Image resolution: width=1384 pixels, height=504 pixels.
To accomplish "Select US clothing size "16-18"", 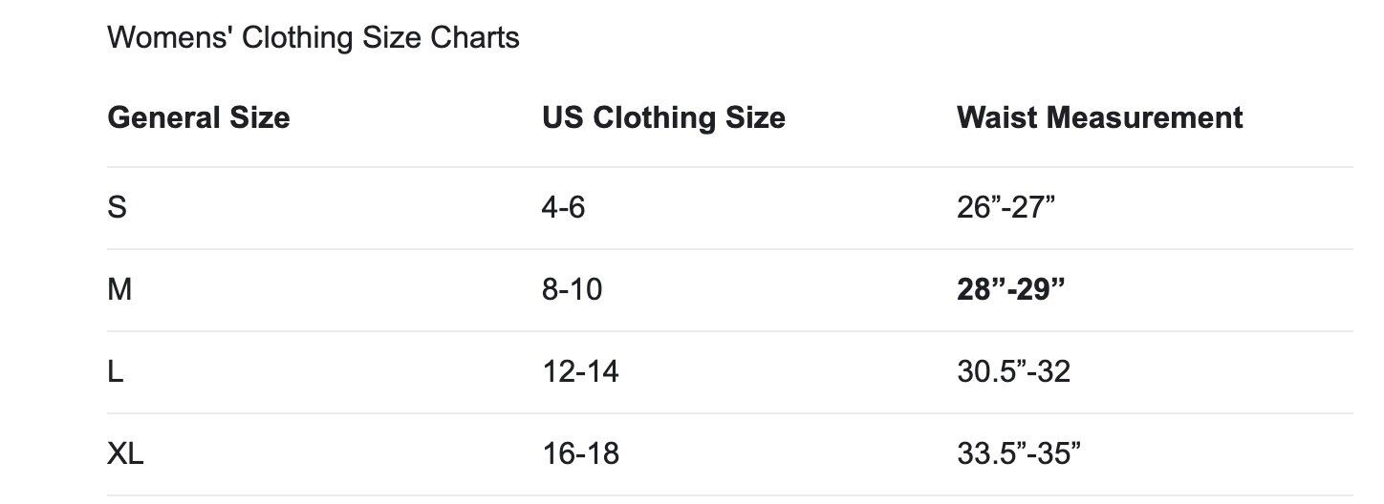I will (580, 453).
